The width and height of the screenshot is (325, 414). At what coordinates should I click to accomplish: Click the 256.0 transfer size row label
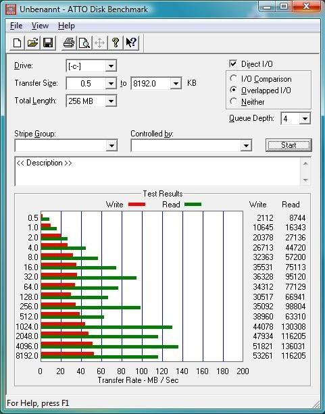point(29,306)
